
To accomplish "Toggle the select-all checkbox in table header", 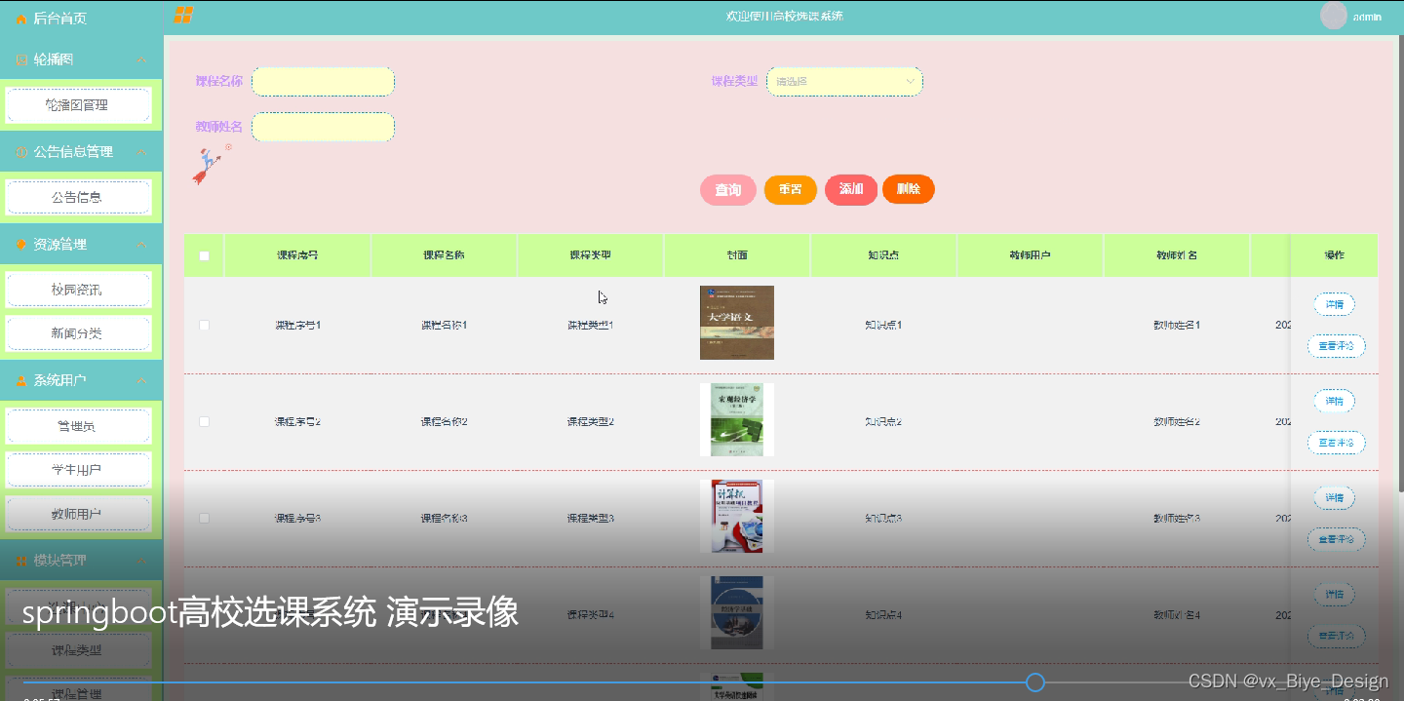I will point(204,255).
